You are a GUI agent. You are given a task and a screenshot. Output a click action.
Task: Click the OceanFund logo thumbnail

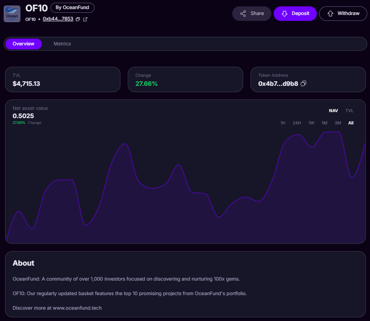12,14
